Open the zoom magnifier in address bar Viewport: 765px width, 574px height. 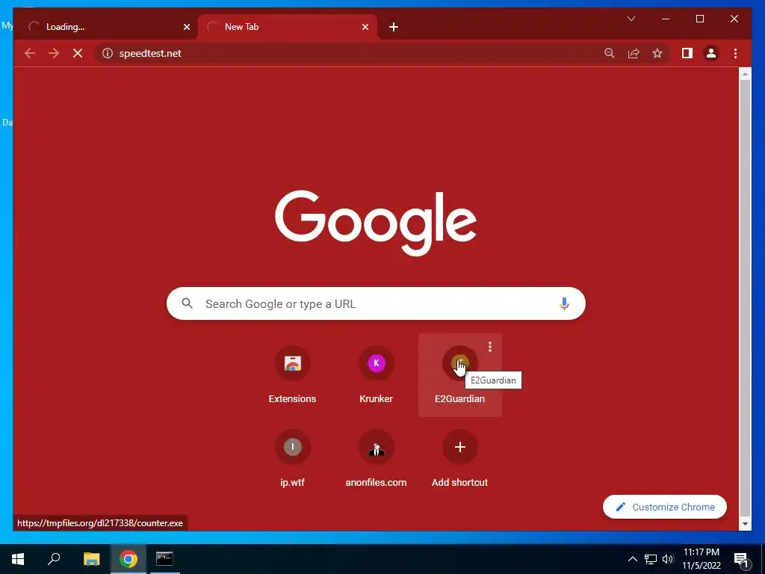click(610, 53)
